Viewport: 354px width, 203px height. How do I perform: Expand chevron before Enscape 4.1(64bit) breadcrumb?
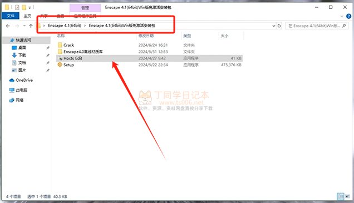(x=44, y=26)
